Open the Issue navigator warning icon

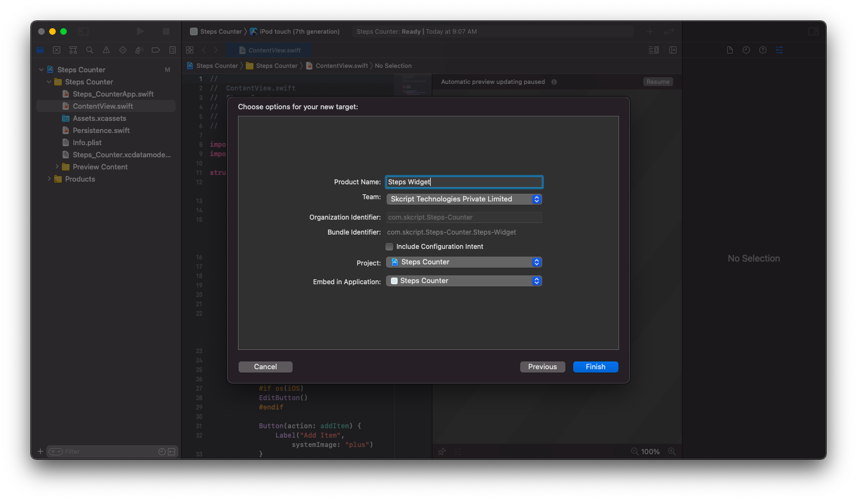click(106, 50)
